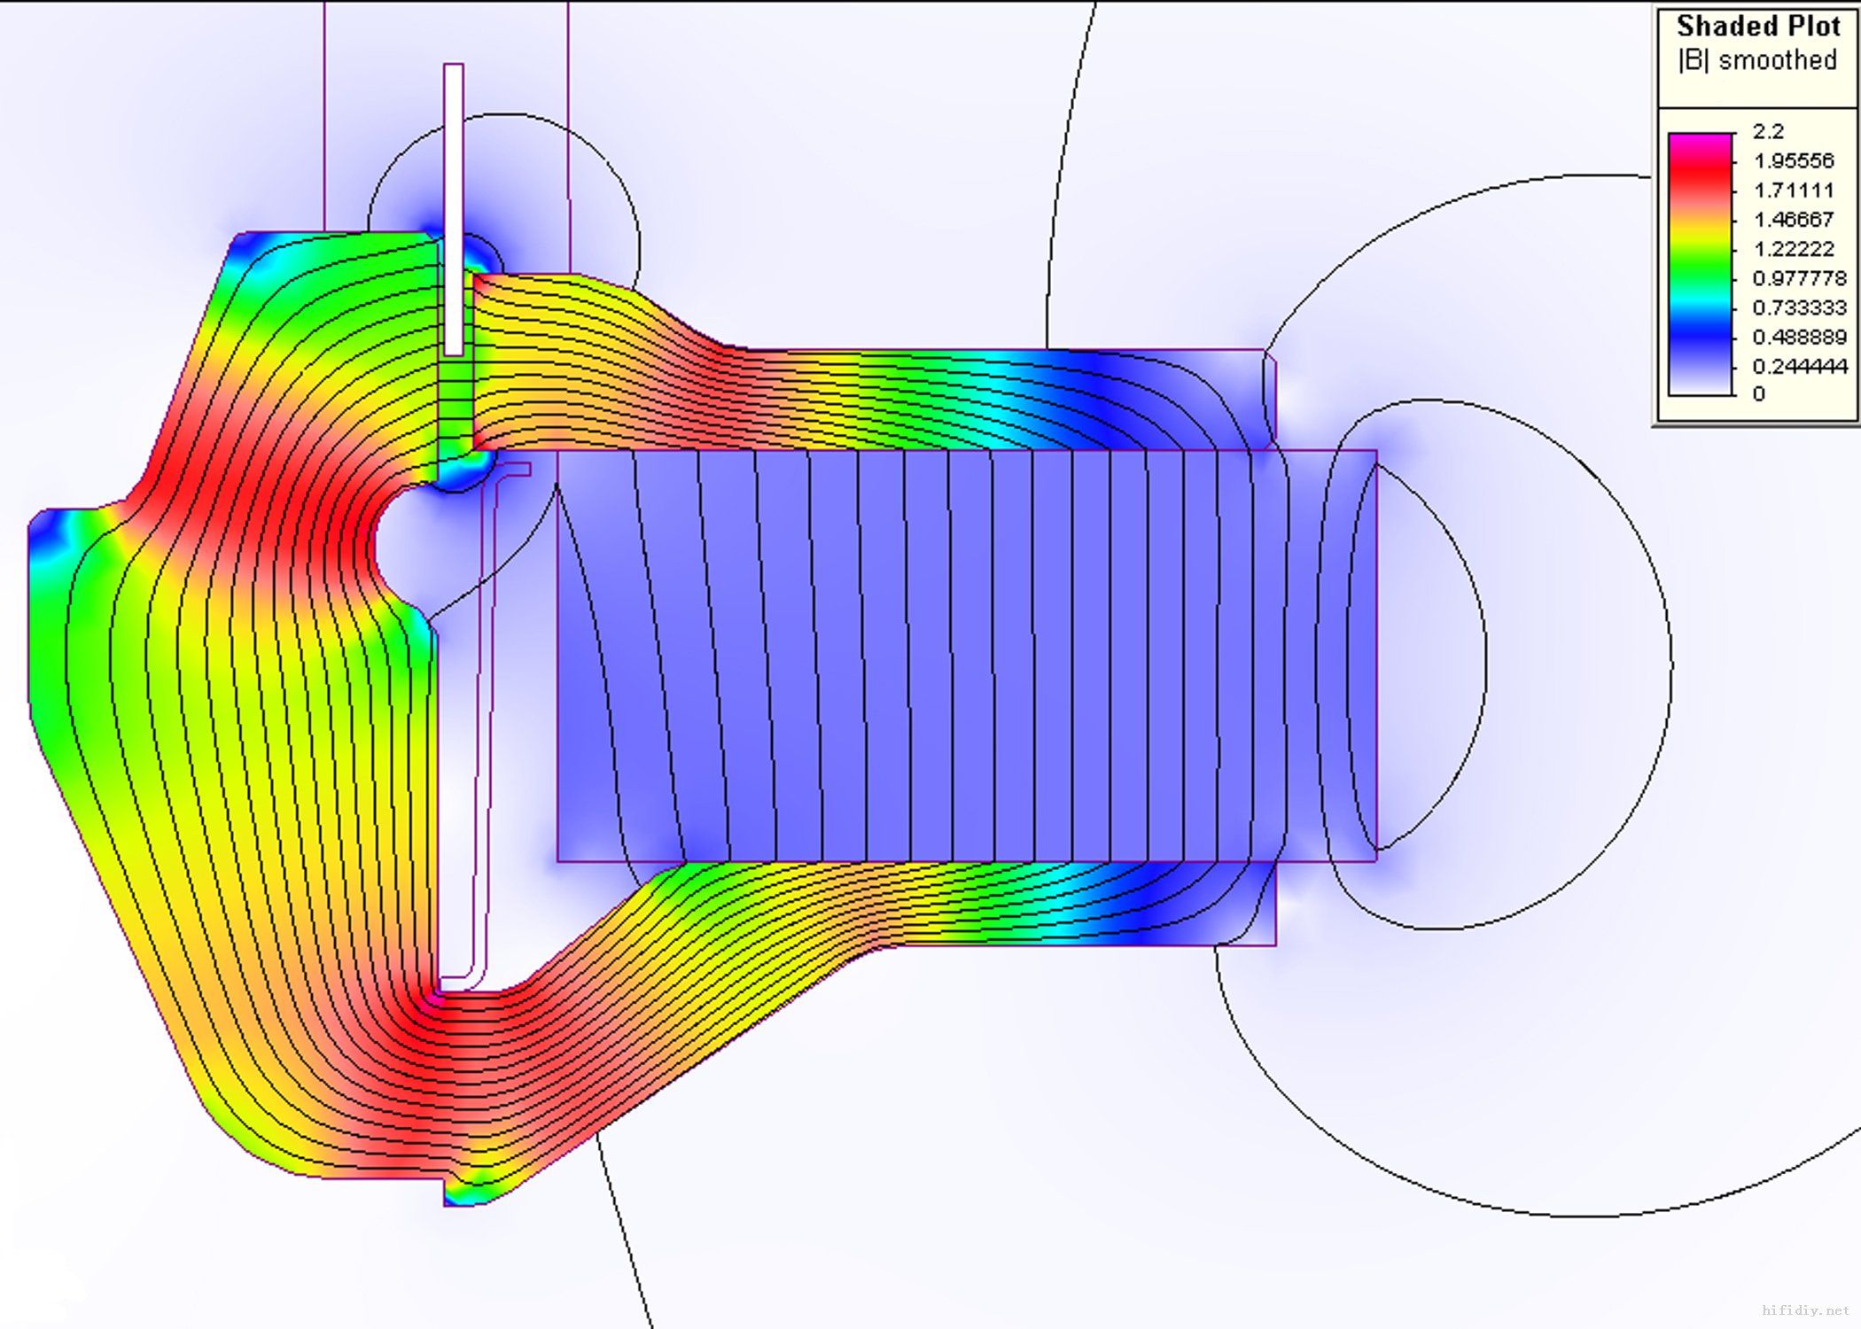Select the 0.733333 legend value
Screen dimensions: 1861x1329
click(1799, 307)
